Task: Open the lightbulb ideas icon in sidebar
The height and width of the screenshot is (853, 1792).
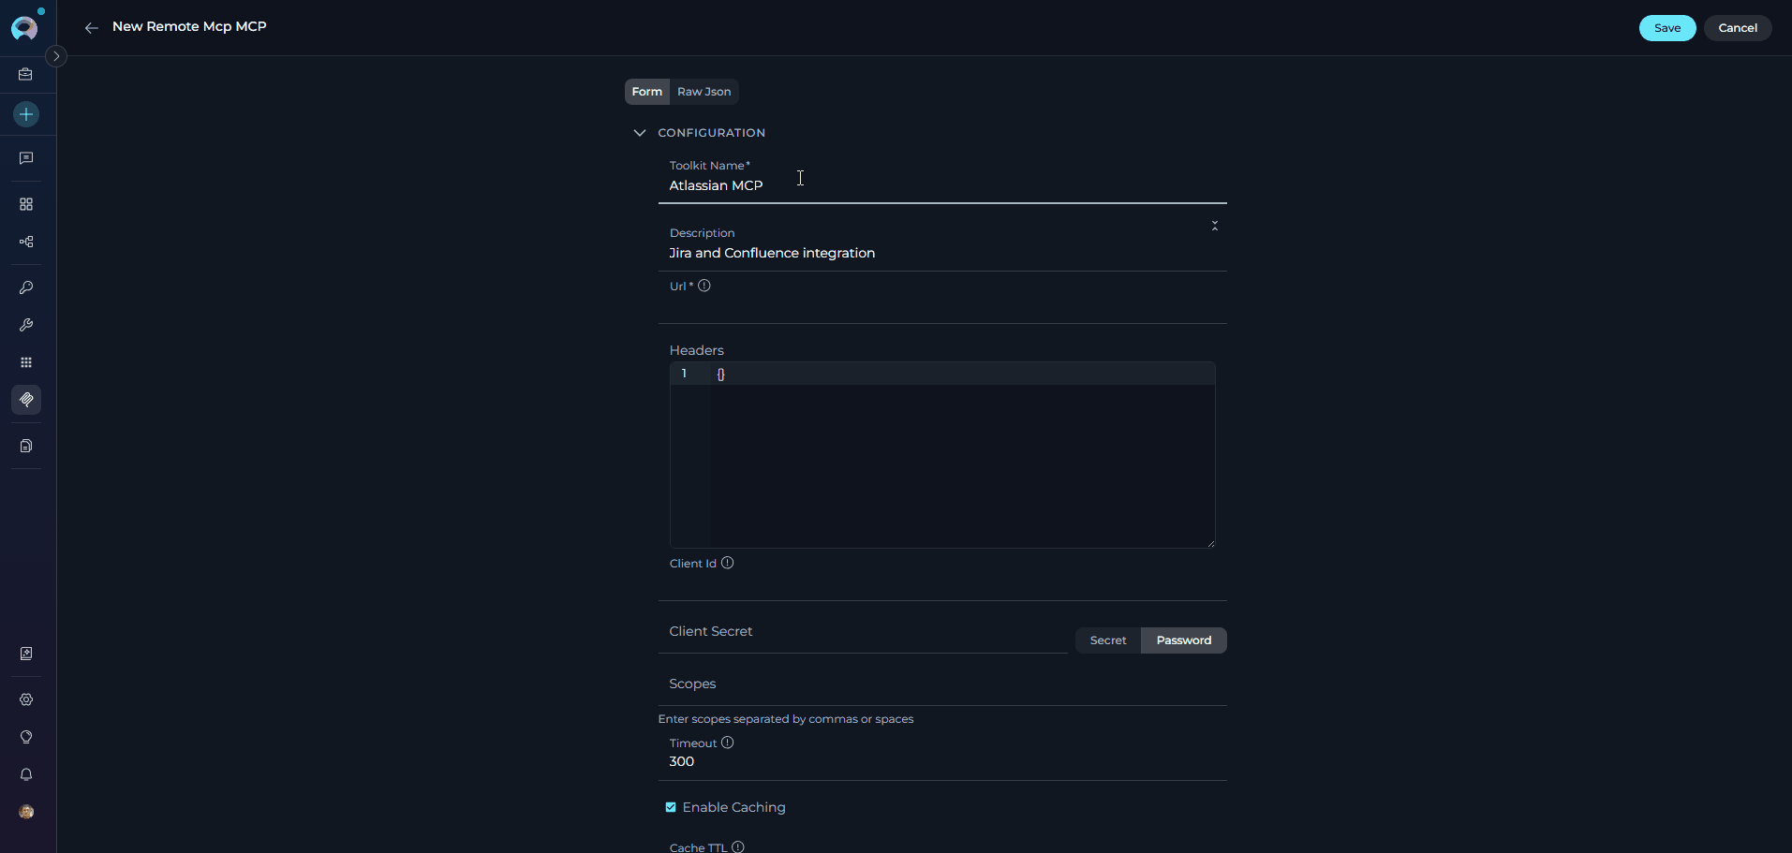Action: point(25,737)
